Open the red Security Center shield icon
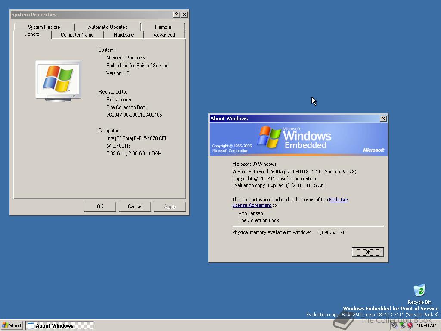Screen dimensions: 441x331 coord(410,325)
